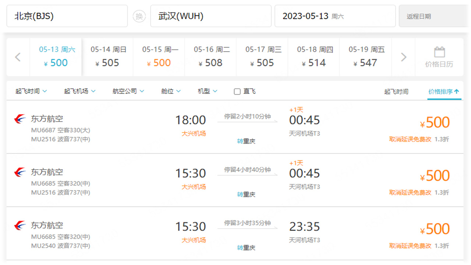Open the 起飞时间 filter dropdown

[x=31, y=91]
